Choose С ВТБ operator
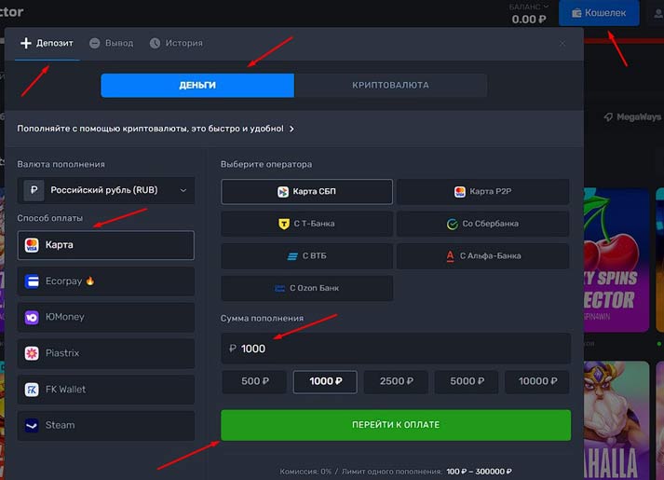The height and width of the screenshot is (480, 664). (x=306, y=256)
